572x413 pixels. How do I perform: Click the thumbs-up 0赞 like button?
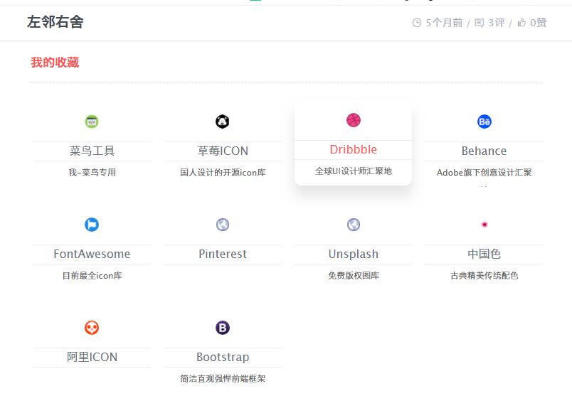(x=532, y=23)
